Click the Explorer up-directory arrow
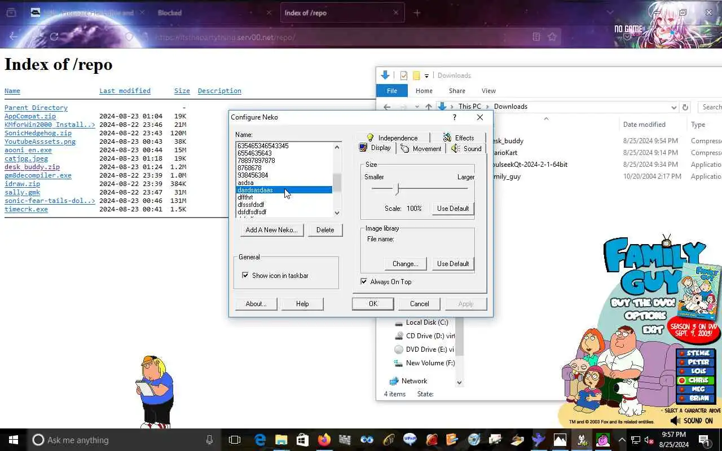This screenshot has width=722, height=451. pyautogui.click(x=429, y=107)
